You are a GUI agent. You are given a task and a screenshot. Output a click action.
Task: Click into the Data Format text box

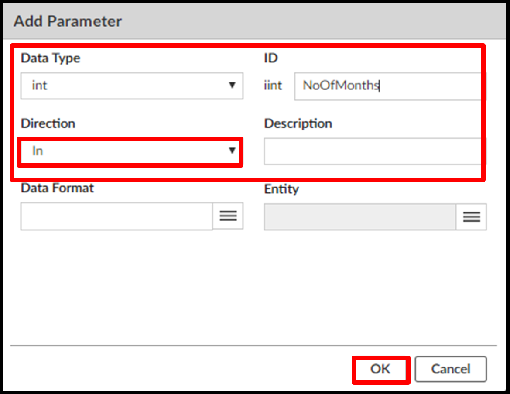coord(116,216)
